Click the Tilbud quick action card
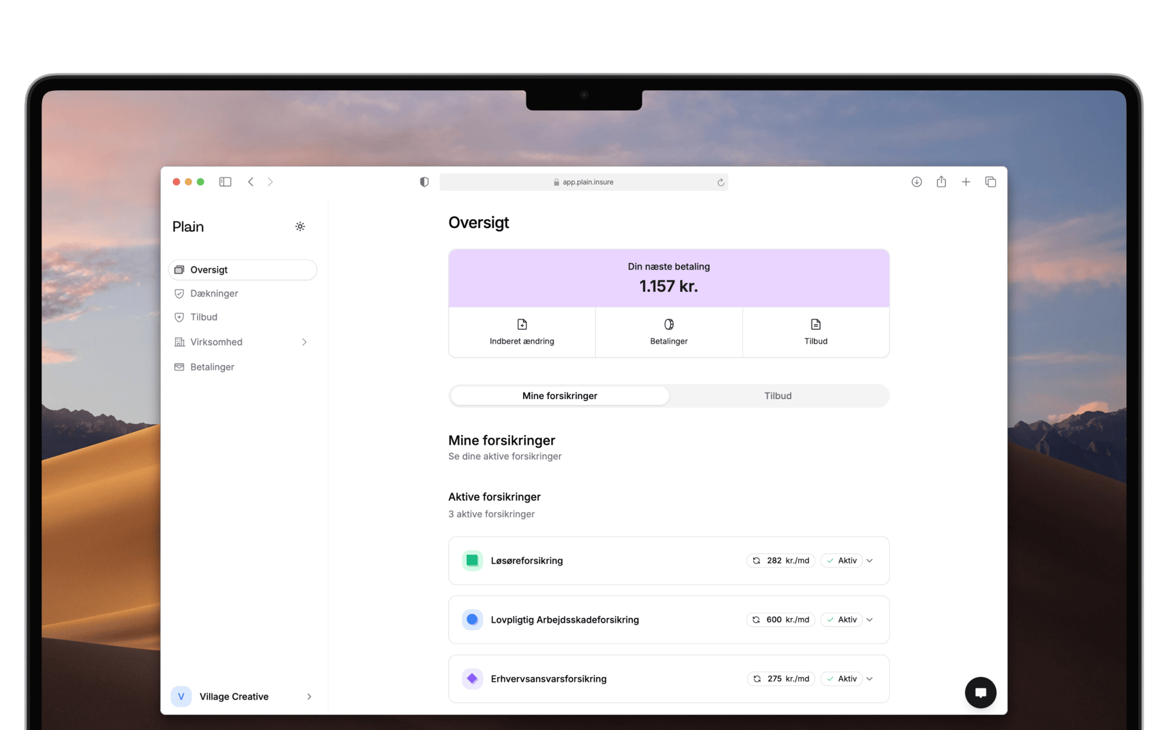Viewport: 1168px width, 730px height. (x=816, y=332)
